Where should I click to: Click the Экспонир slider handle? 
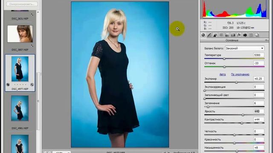[236, 82]
